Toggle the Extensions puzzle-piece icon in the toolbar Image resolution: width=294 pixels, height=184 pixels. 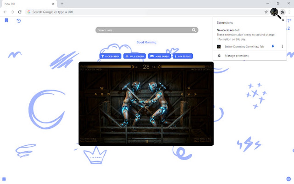pos(282,12)
